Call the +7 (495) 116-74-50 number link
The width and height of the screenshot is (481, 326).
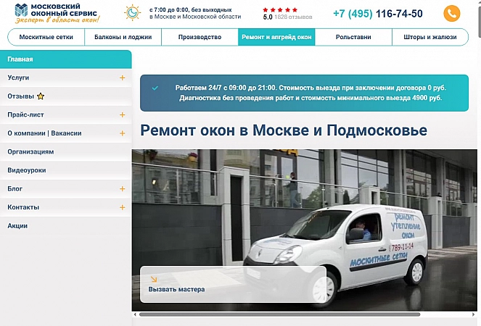click(x=378, y=14)
